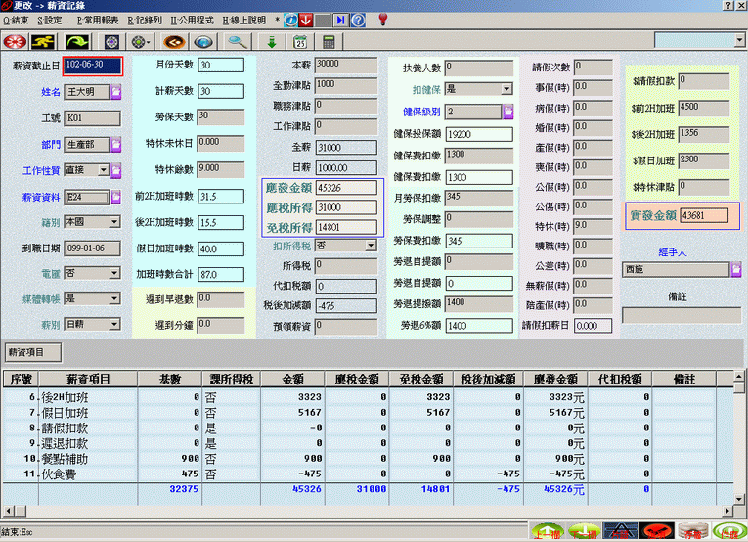Expand the 籍別 dropdown
The height and width of the screenshot is (542, 748).
(114, 222)
